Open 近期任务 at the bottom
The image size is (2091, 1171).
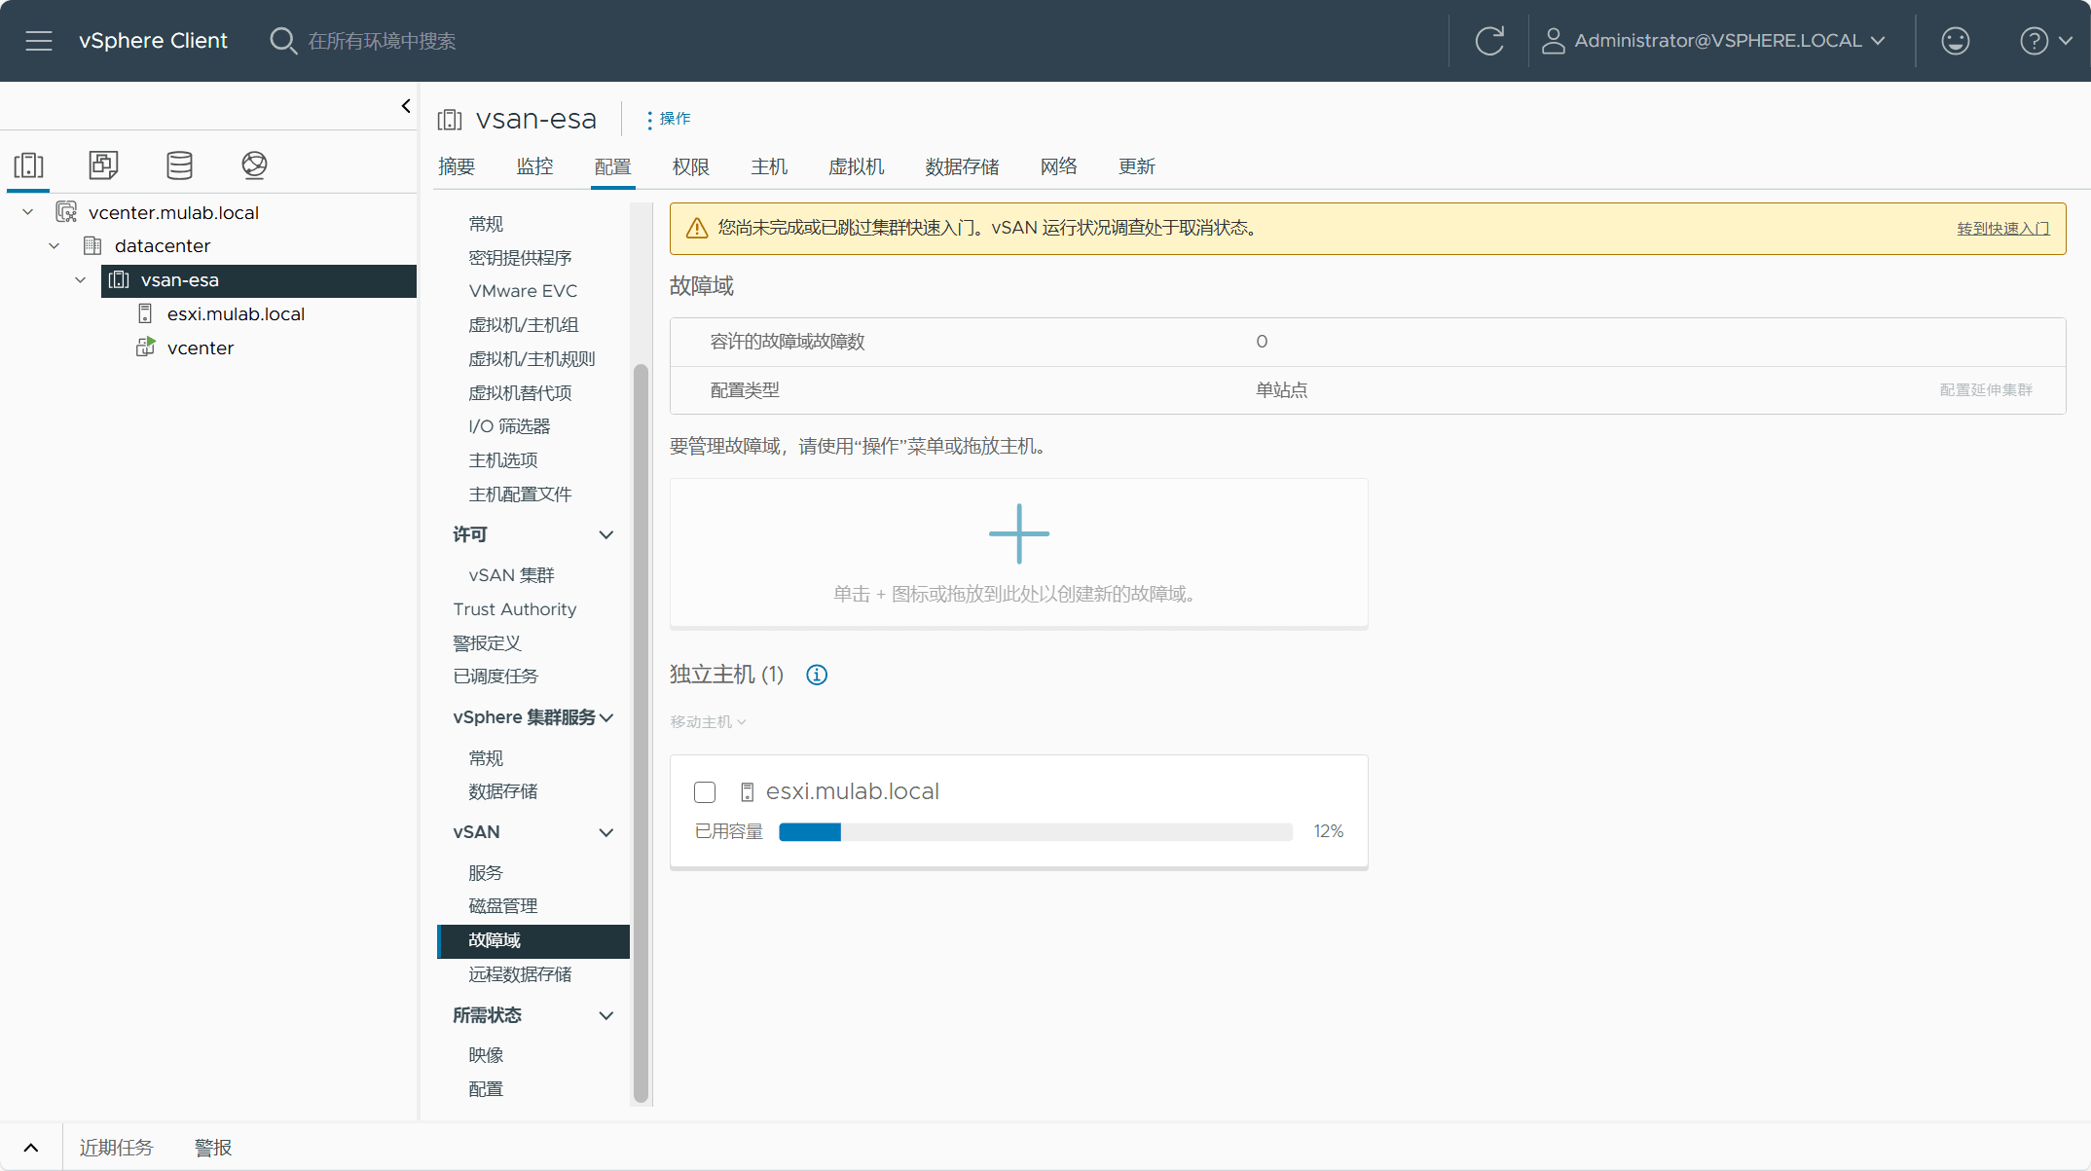(x=116, y=1148)
